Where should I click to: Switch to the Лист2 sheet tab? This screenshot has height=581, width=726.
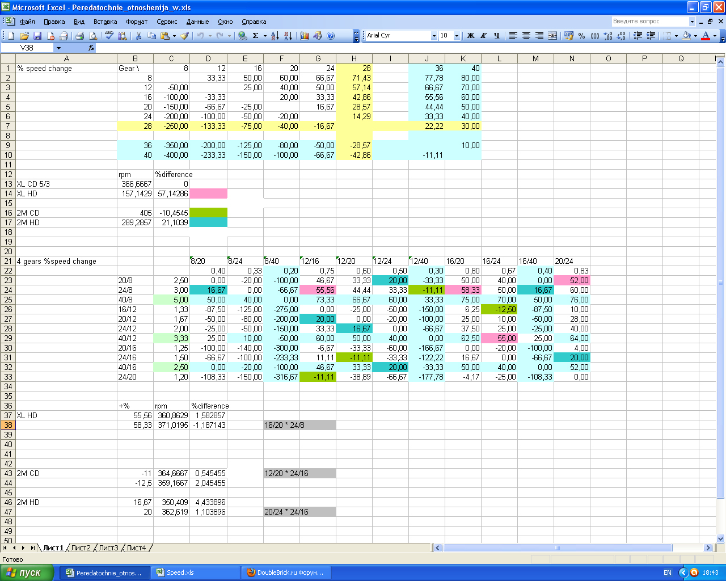[x=81, y=548]
